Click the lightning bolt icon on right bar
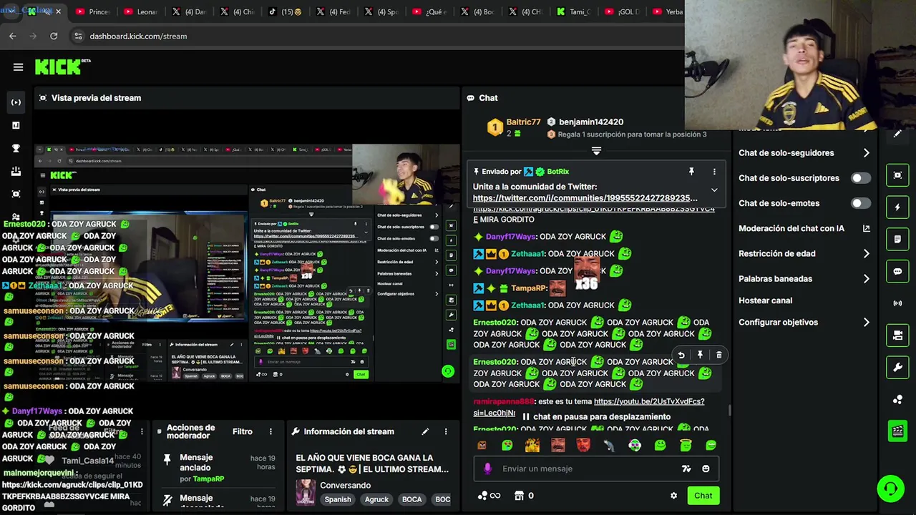 (x=897, y=207)
